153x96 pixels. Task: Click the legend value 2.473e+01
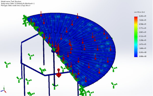143,44
